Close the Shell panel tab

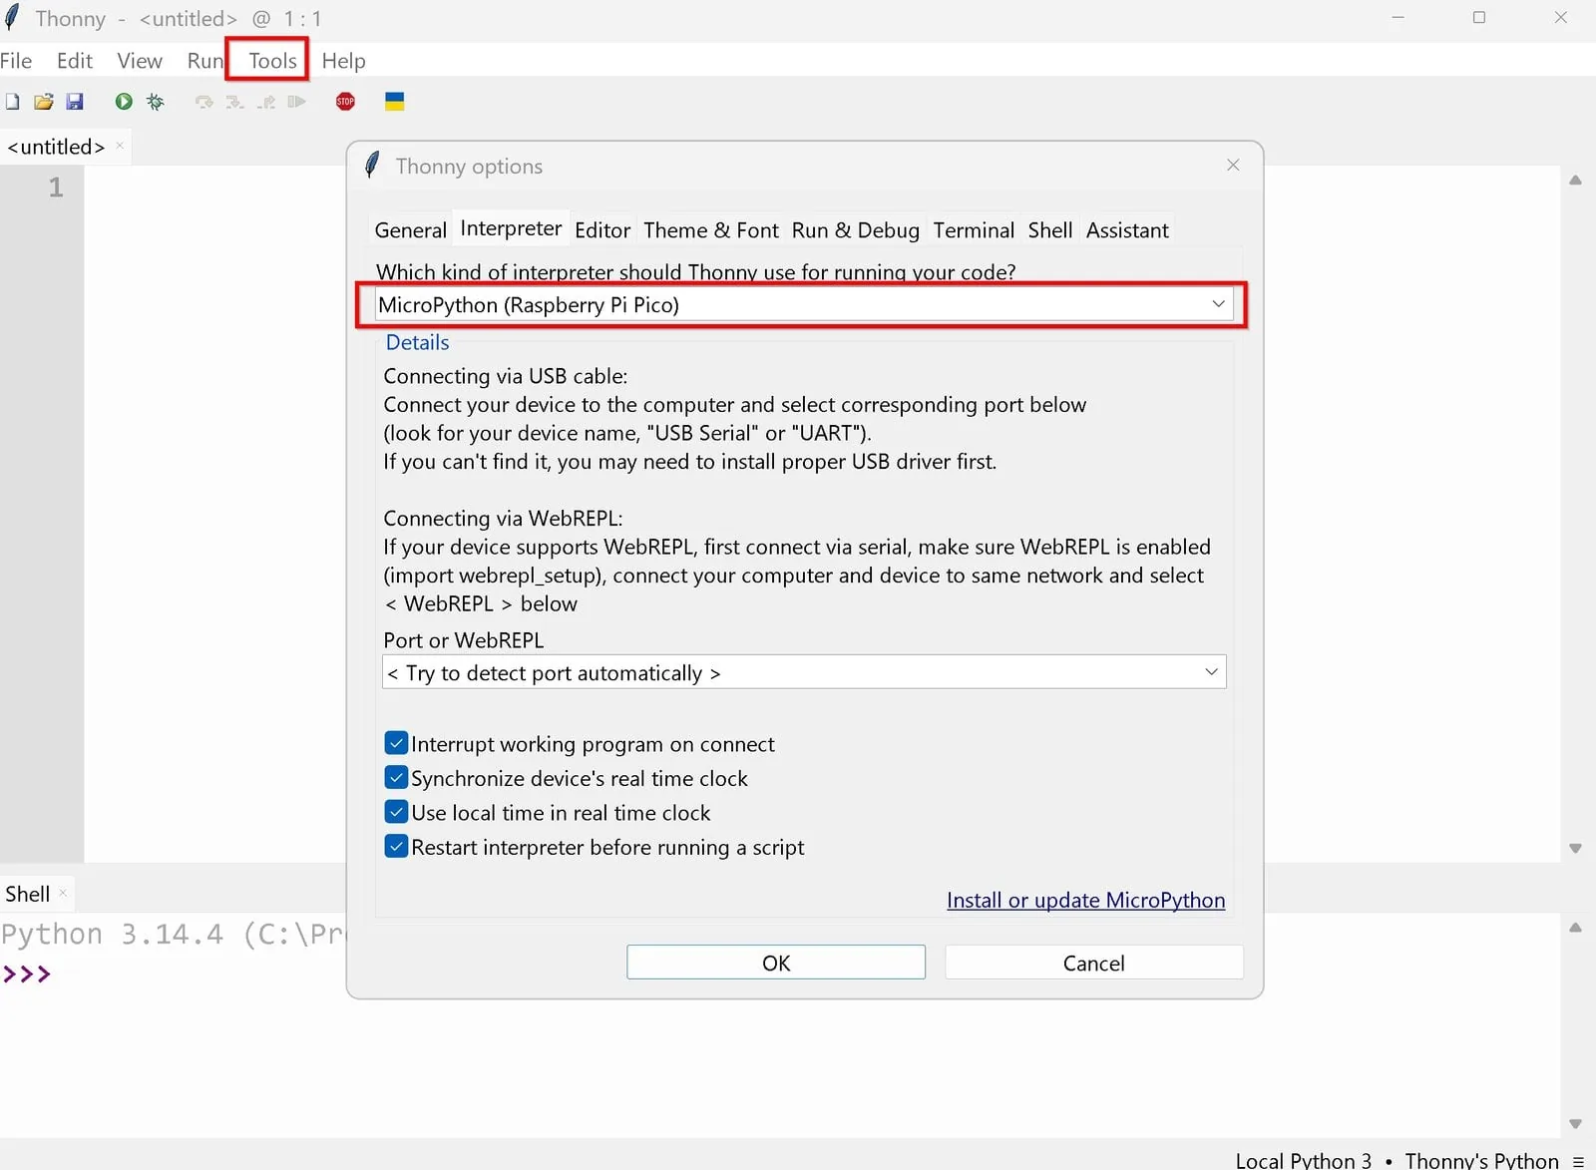coord(63,893)
